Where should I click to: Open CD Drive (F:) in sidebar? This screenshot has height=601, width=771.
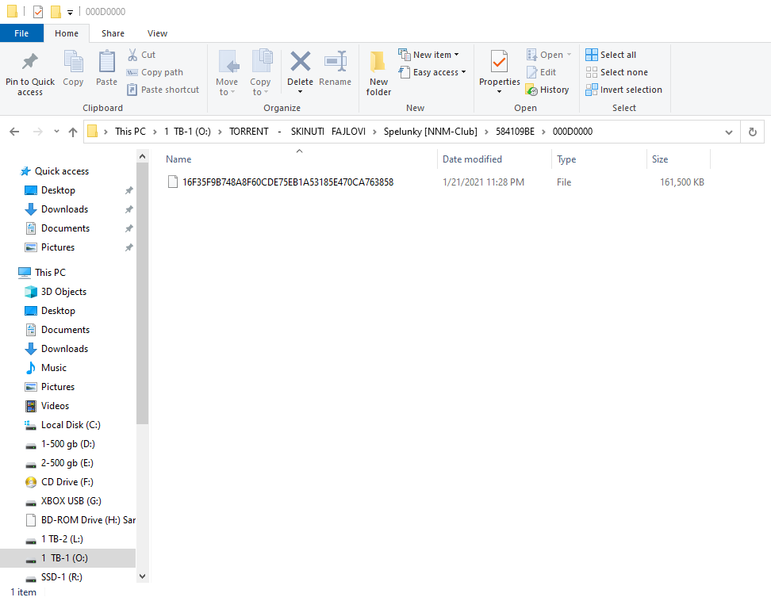point(67,482)
